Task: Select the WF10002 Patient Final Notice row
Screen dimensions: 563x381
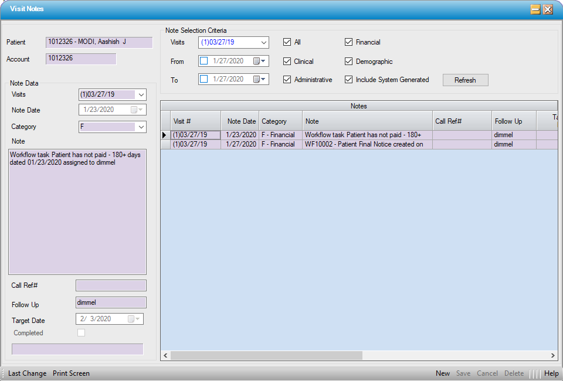Action: [x=364, y=144]
